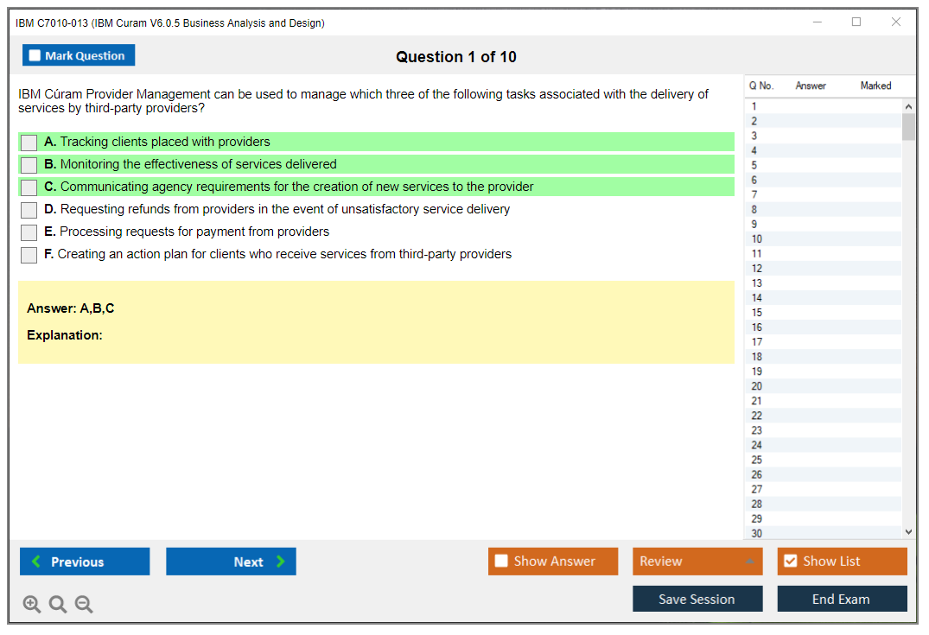
Task: Tick the Mark Question checkbox
Action: click(x=35, y=56)
